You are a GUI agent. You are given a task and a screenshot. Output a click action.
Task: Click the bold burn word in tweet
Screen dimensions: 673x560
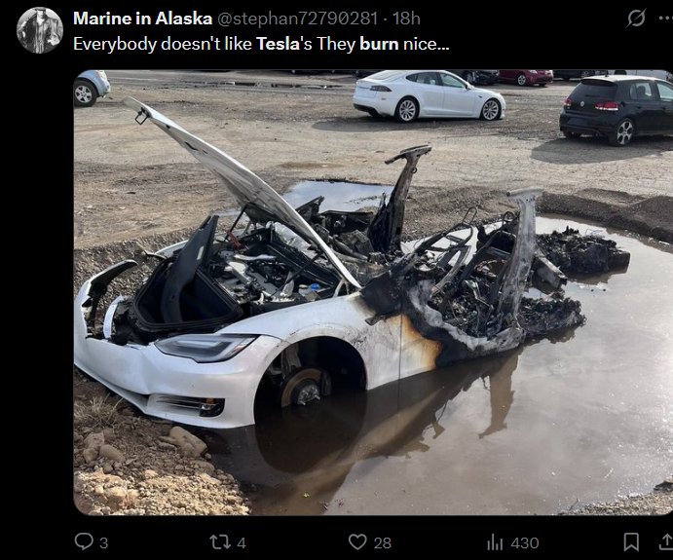click(379, 44)
